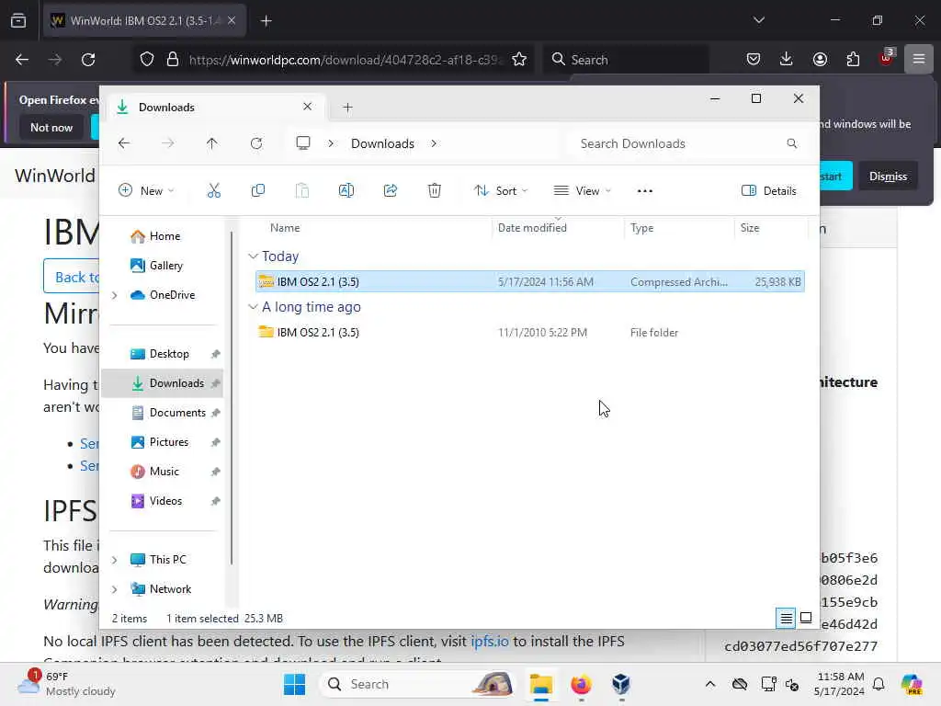Select Gallery in the navigation pane
Image resolution: width=941 pixels, height=706 pixels.
tap(157, 266)
